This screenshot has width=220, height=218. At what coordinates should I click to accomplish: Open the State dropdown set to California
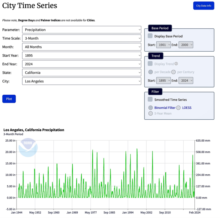tap(82, 73)
